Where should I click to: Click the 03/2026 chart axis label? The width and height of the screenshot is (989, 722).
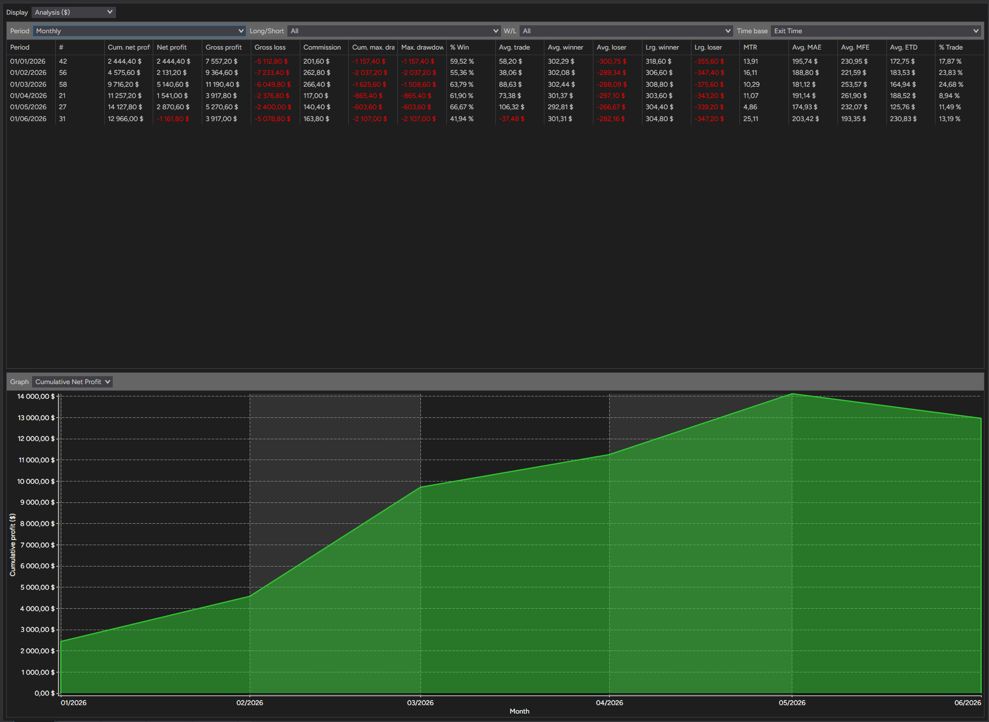point(420,703)
